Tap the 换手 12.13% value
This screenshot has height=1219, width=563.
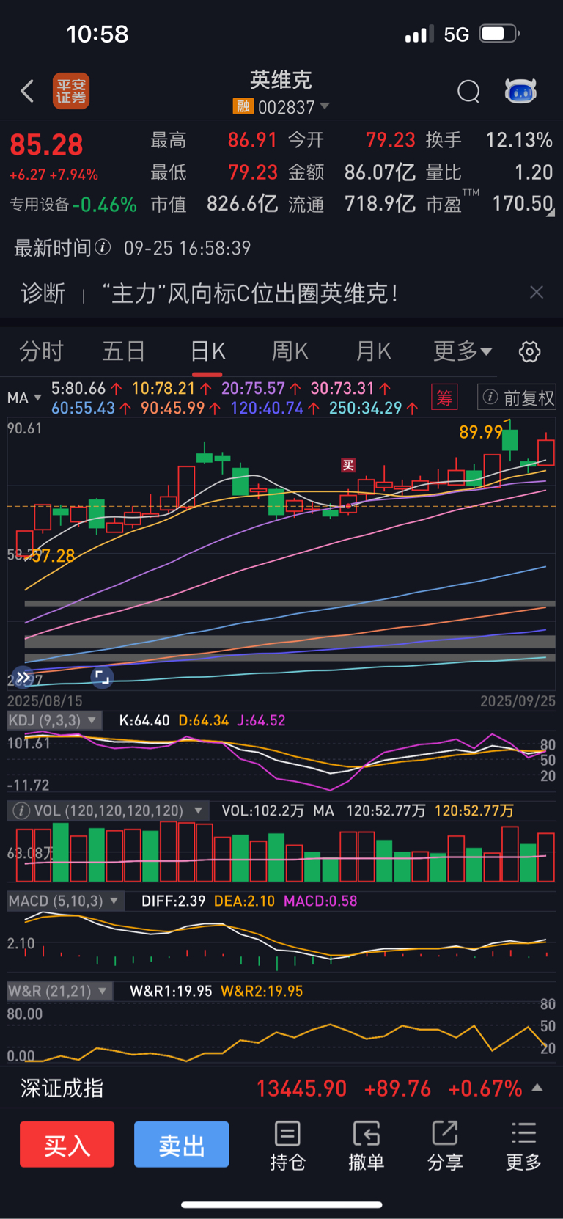pyautogui.click(x=519, y=140)
